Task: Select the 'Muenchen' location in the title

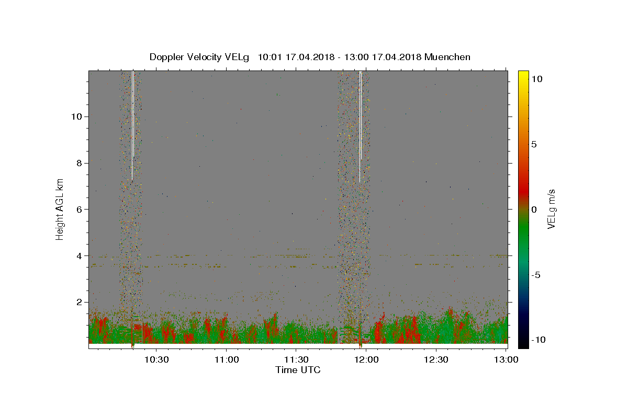Action: tap(447, 57)
